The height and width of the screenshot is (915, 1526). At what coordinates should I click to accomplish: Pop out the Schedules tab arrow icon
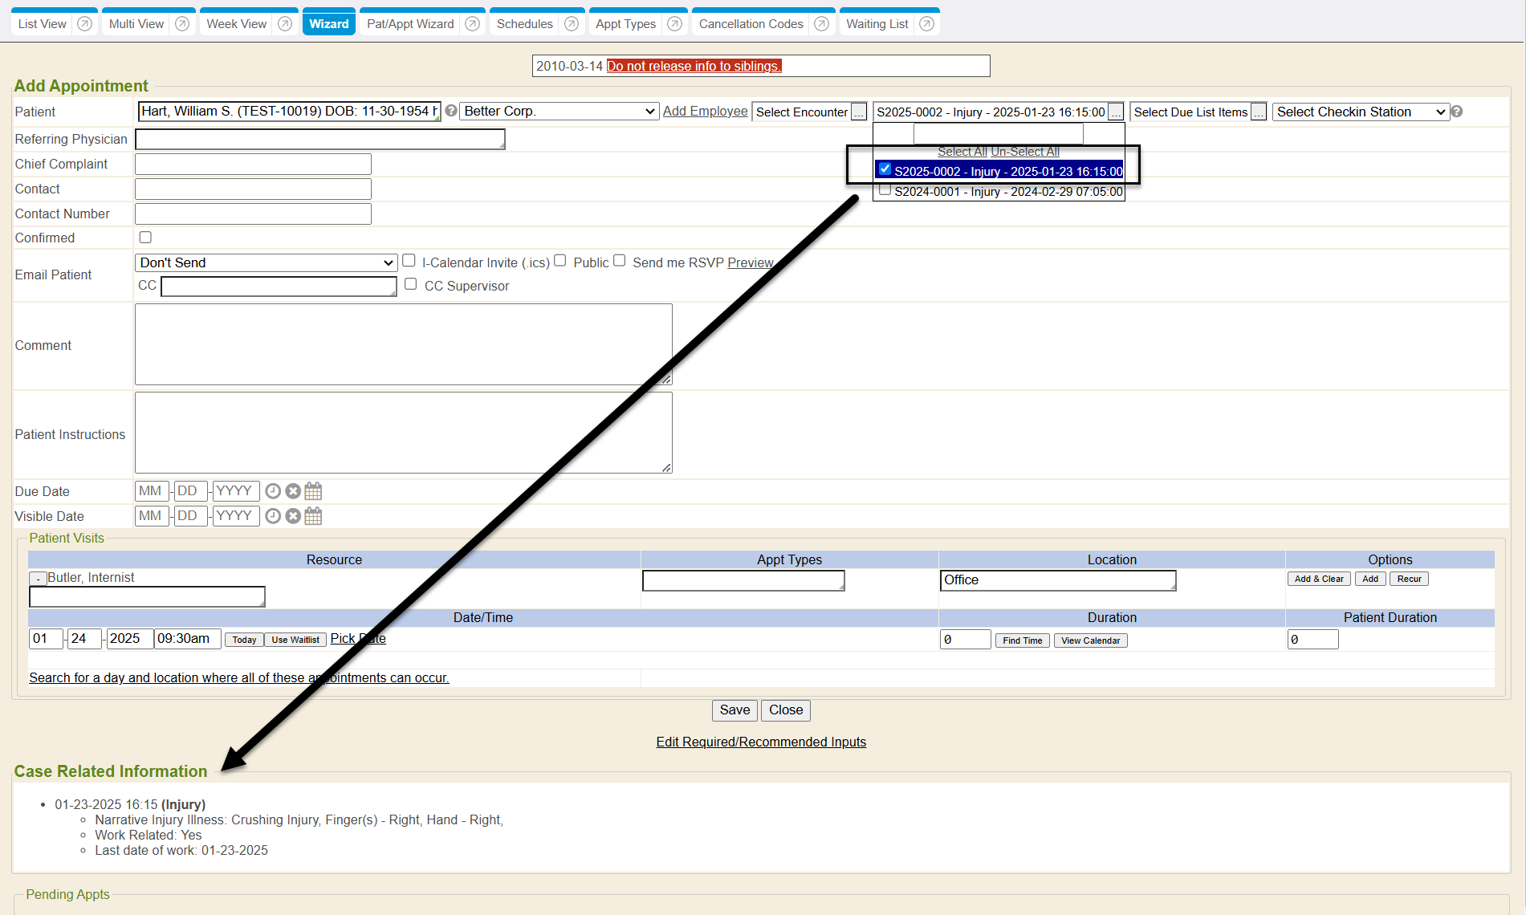click(571, 24)
